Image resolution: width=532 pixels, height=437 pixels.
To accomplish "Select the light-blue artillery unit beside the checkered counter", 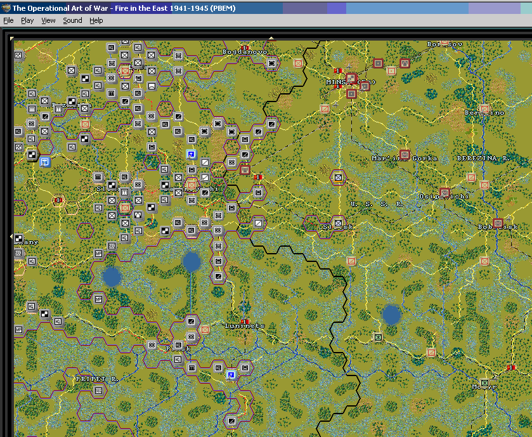I will click(x=44, y=162).
